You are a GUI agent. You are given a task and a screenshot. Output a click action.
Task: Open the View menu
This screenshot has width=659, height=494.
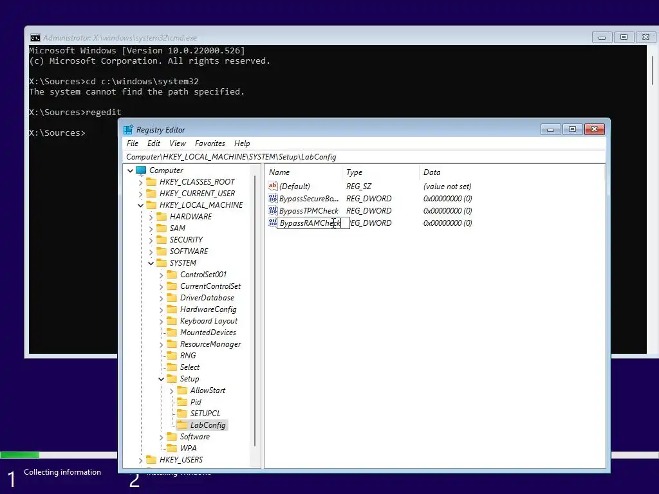pos(178,143)
